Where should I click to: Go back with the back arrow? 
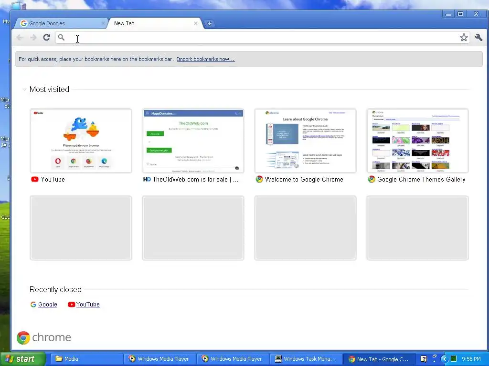(20, 38)
